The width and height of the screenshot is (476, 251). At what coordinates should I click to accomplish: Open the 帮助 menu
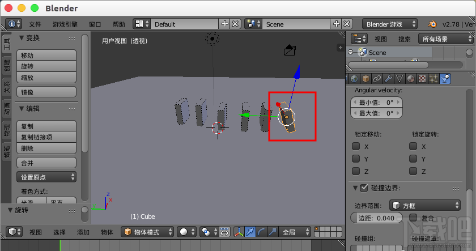coord(119,24)
